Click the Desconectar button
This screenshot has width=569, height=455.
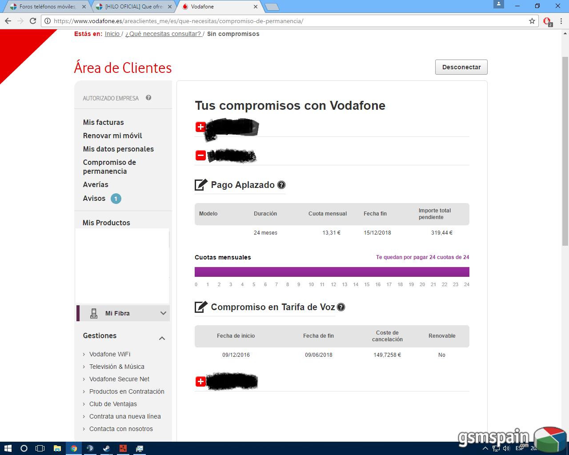click(x=461, y=67)
